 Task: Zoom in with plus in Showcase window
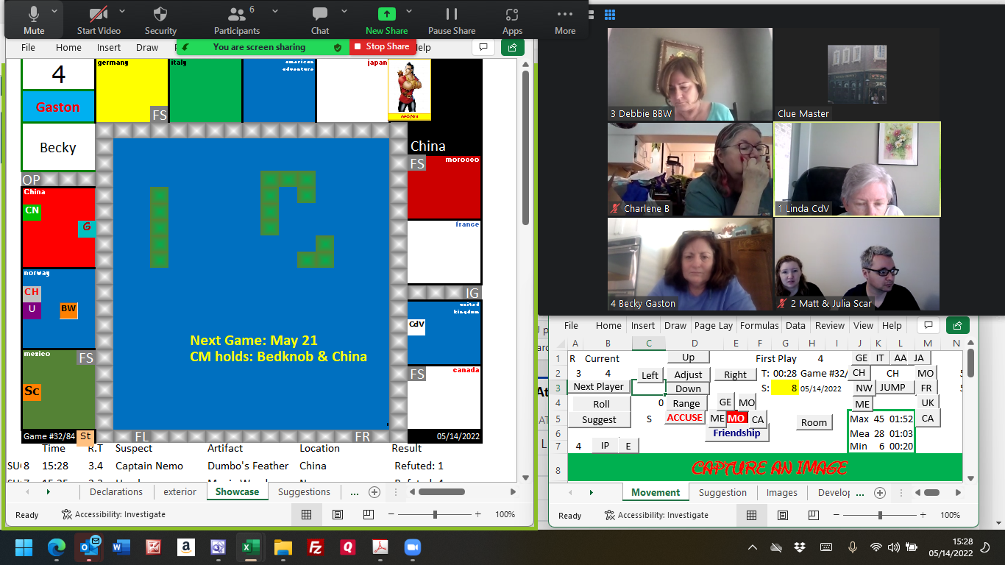477,514
